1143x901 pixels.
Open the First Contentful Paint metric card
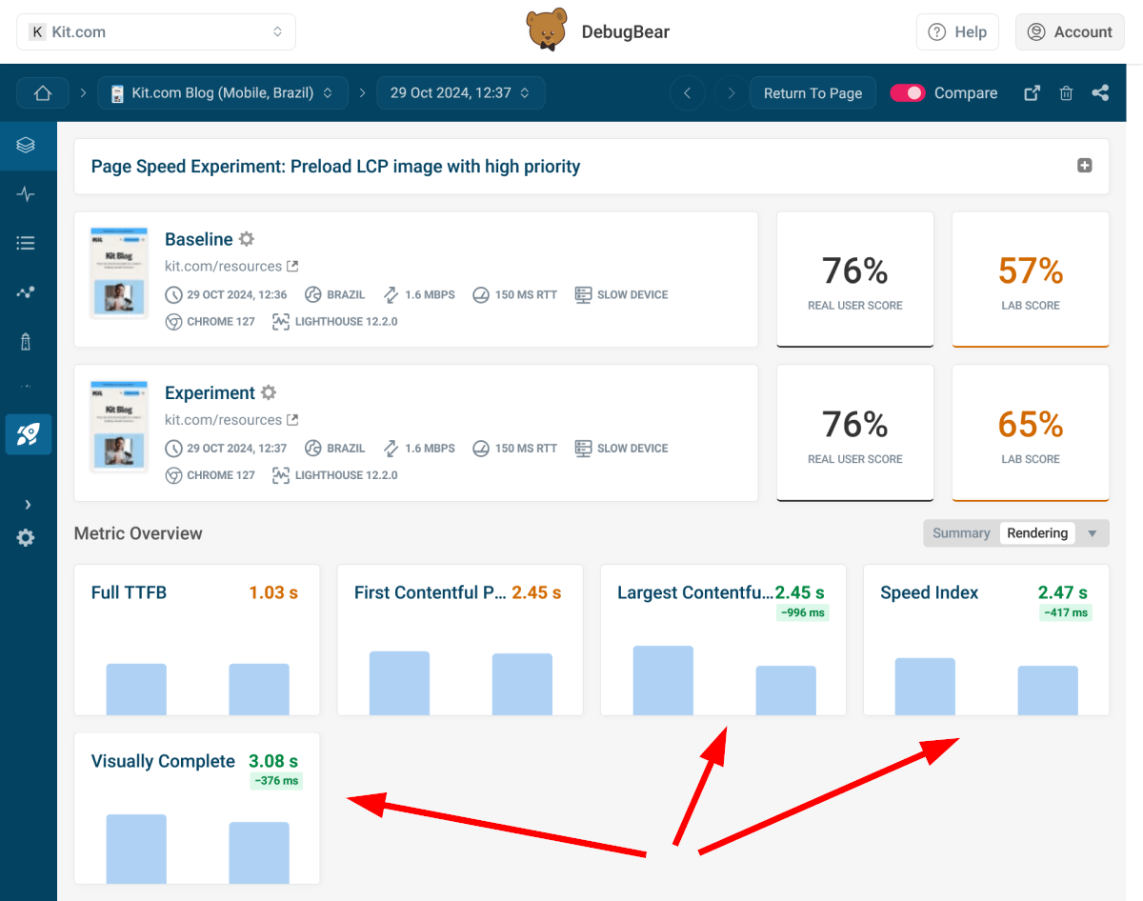(460, 640)
